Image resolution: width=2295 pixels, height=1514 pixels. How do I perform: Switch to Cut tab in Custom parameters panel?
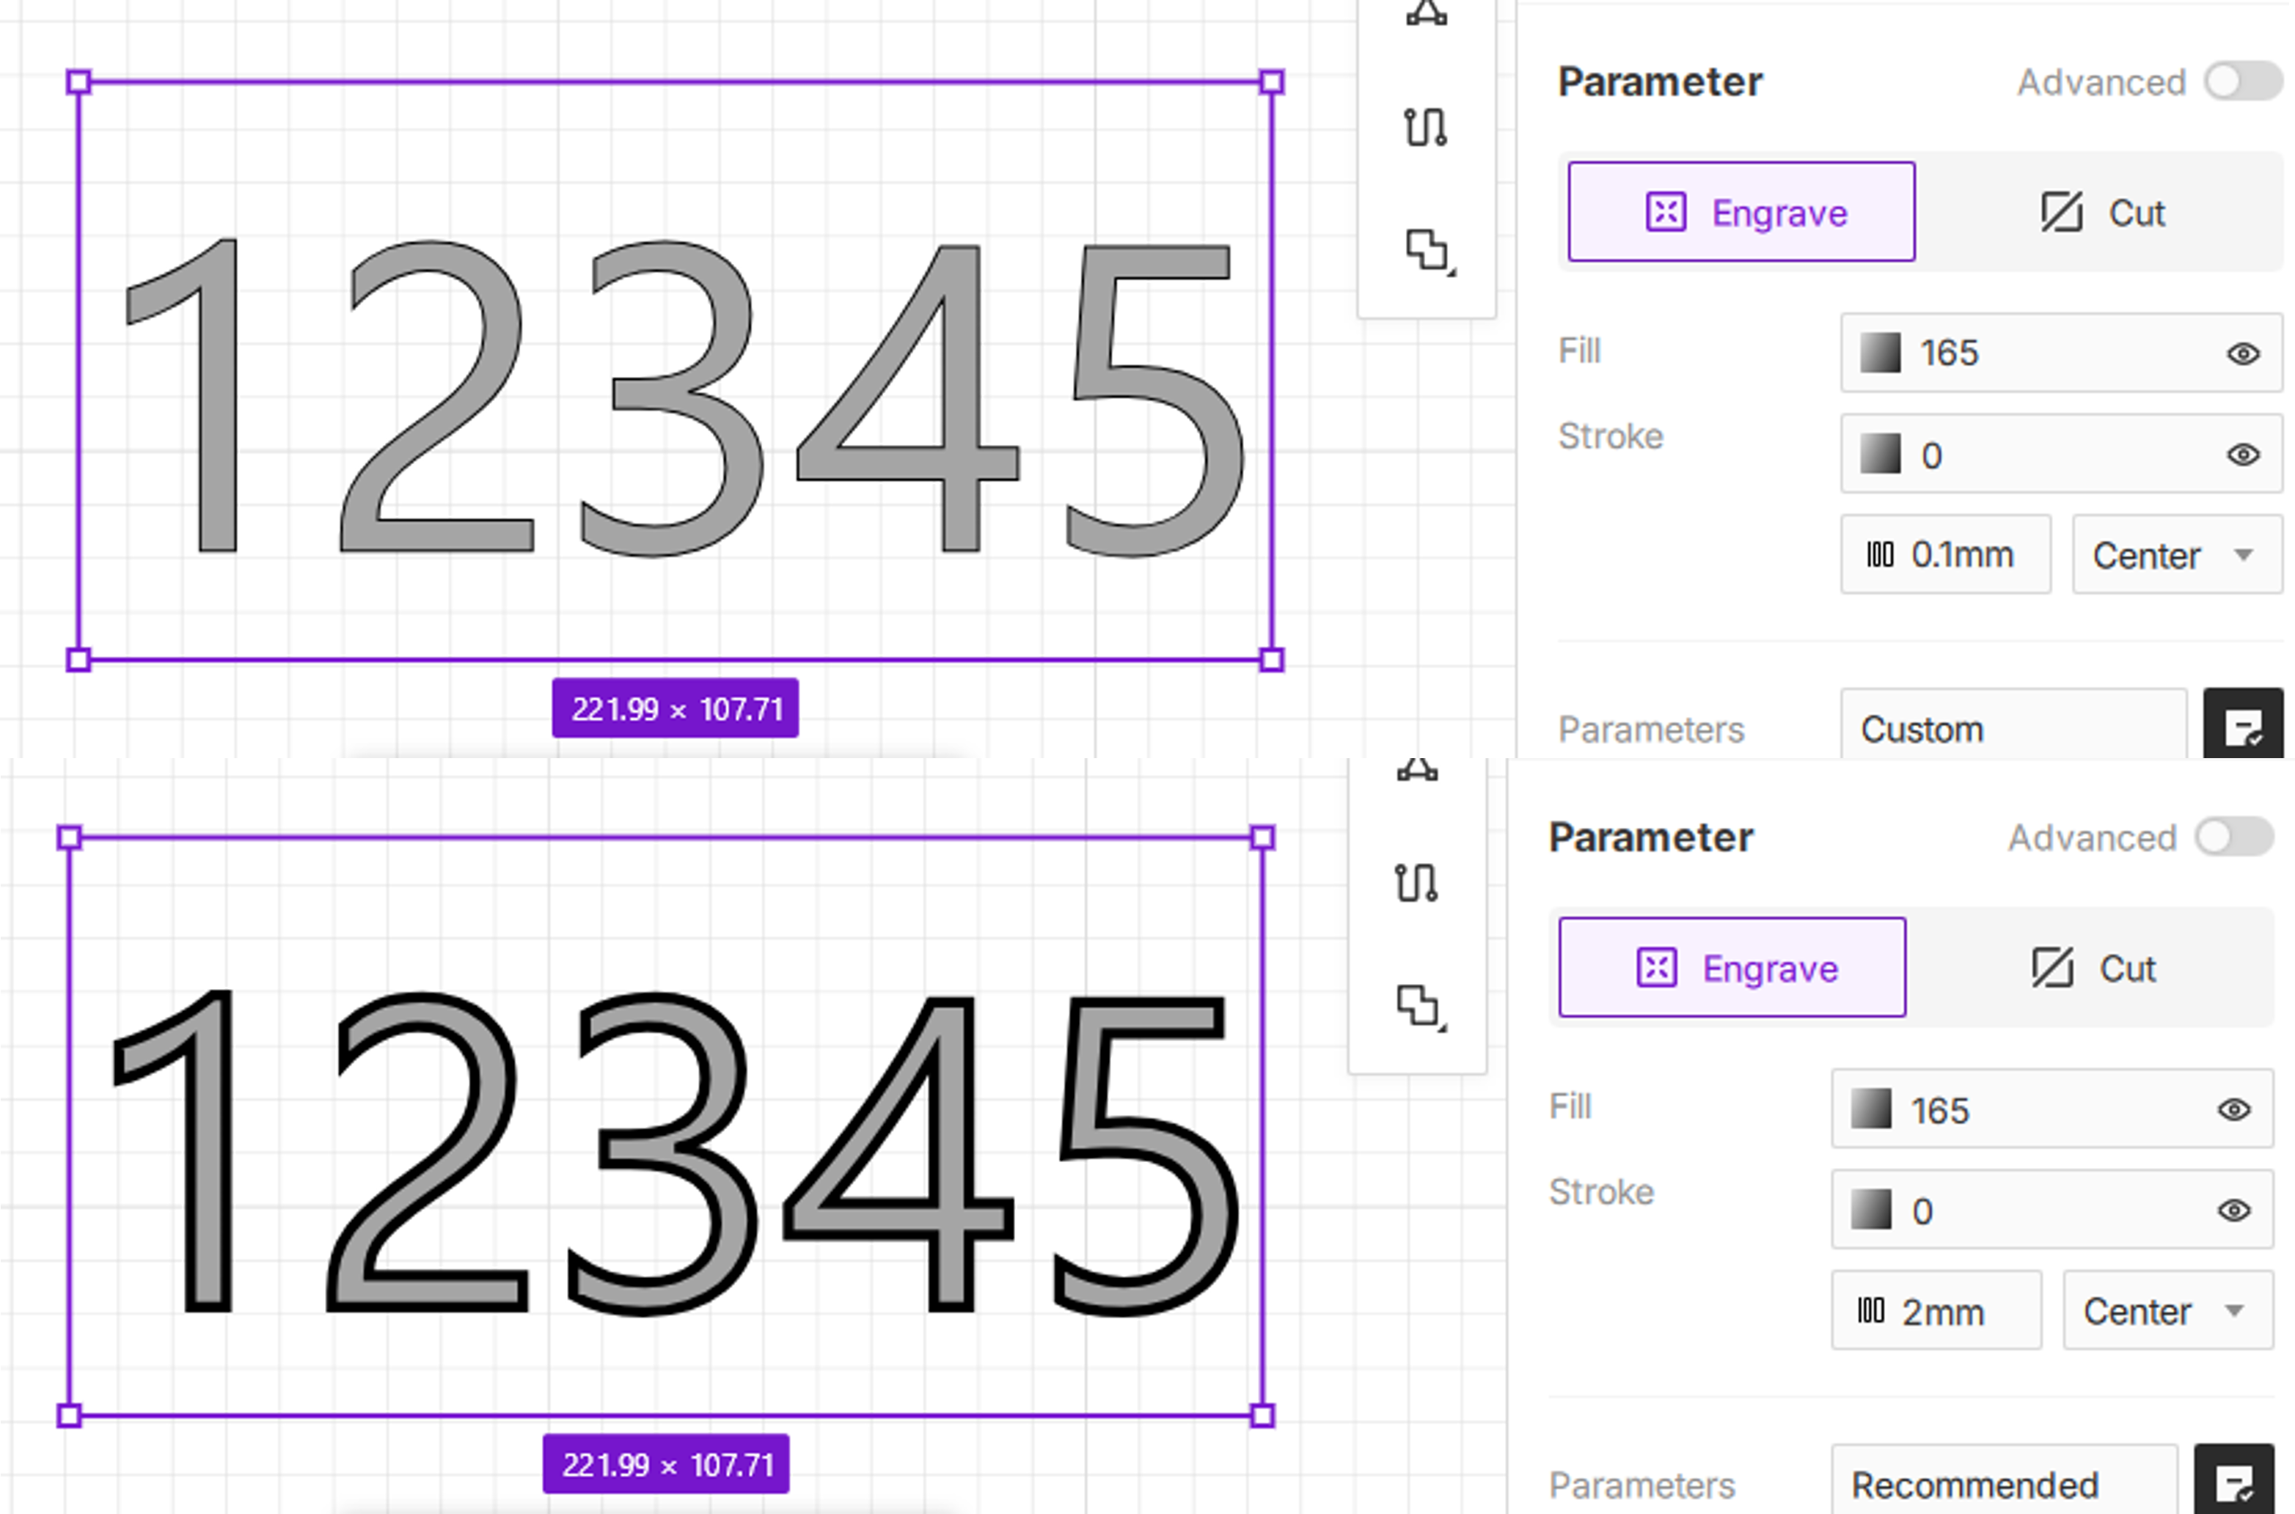click(x=2102, y=213)
